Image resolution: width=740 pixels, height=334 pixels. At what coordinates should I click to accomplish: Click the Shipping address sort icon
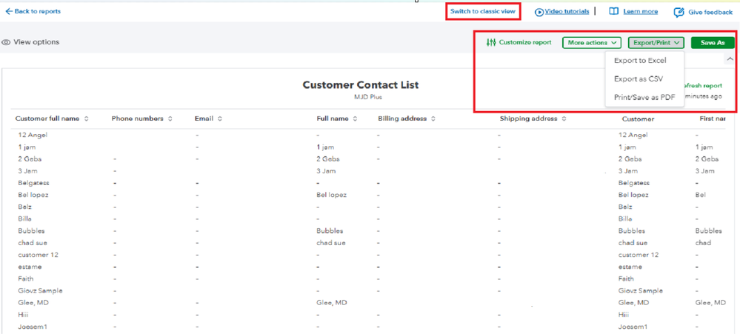click(x=564, y=118)
